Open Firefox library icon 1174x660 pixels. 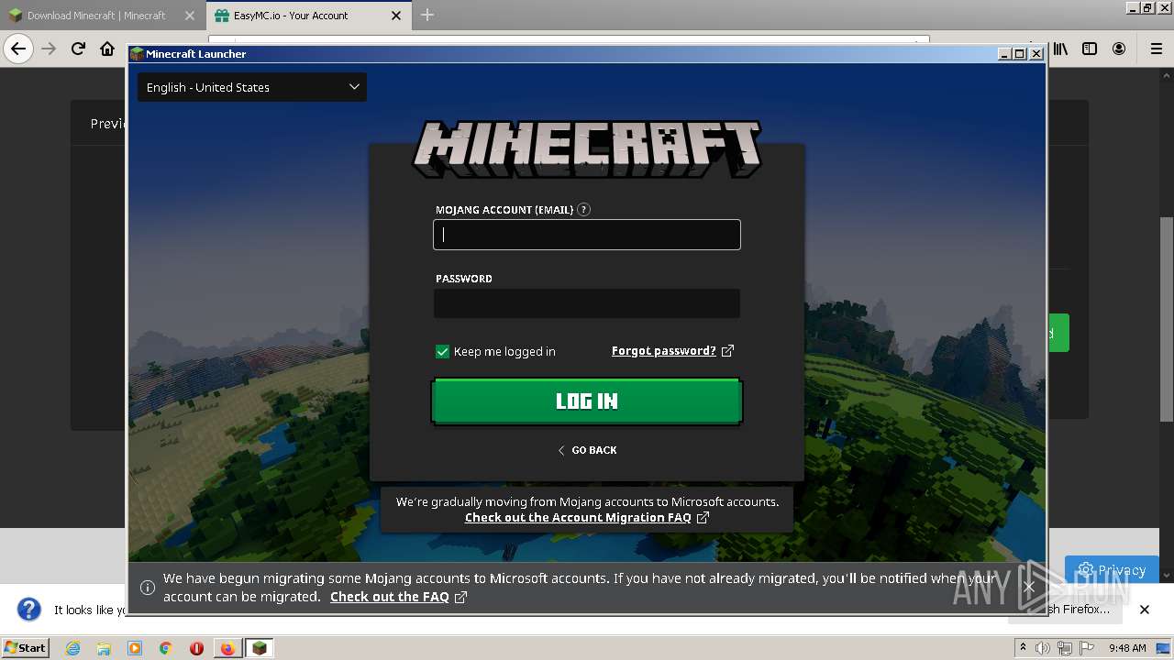pos(1060,49)
